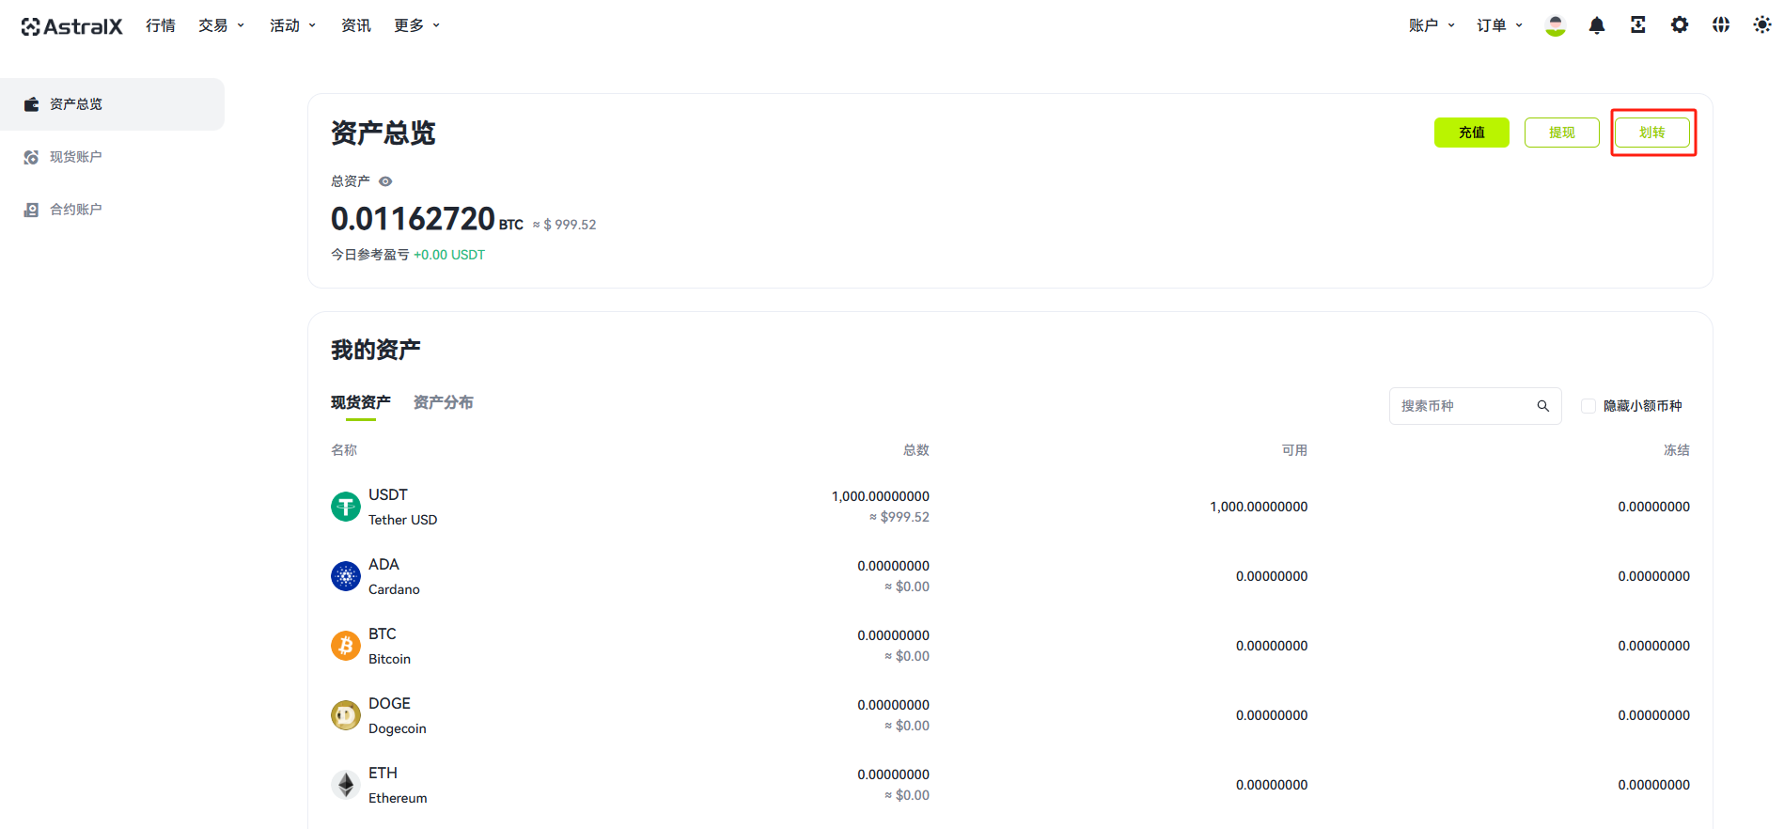The image size is (1784, 829).
Task: Click the AstralX logo
Action: tap(71, 26)
